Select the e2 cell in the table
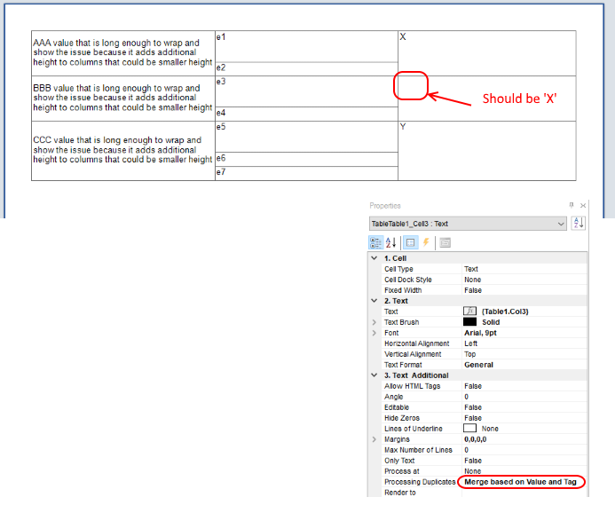The height and width of the screenshot is (505, 615). click(307, 69)
